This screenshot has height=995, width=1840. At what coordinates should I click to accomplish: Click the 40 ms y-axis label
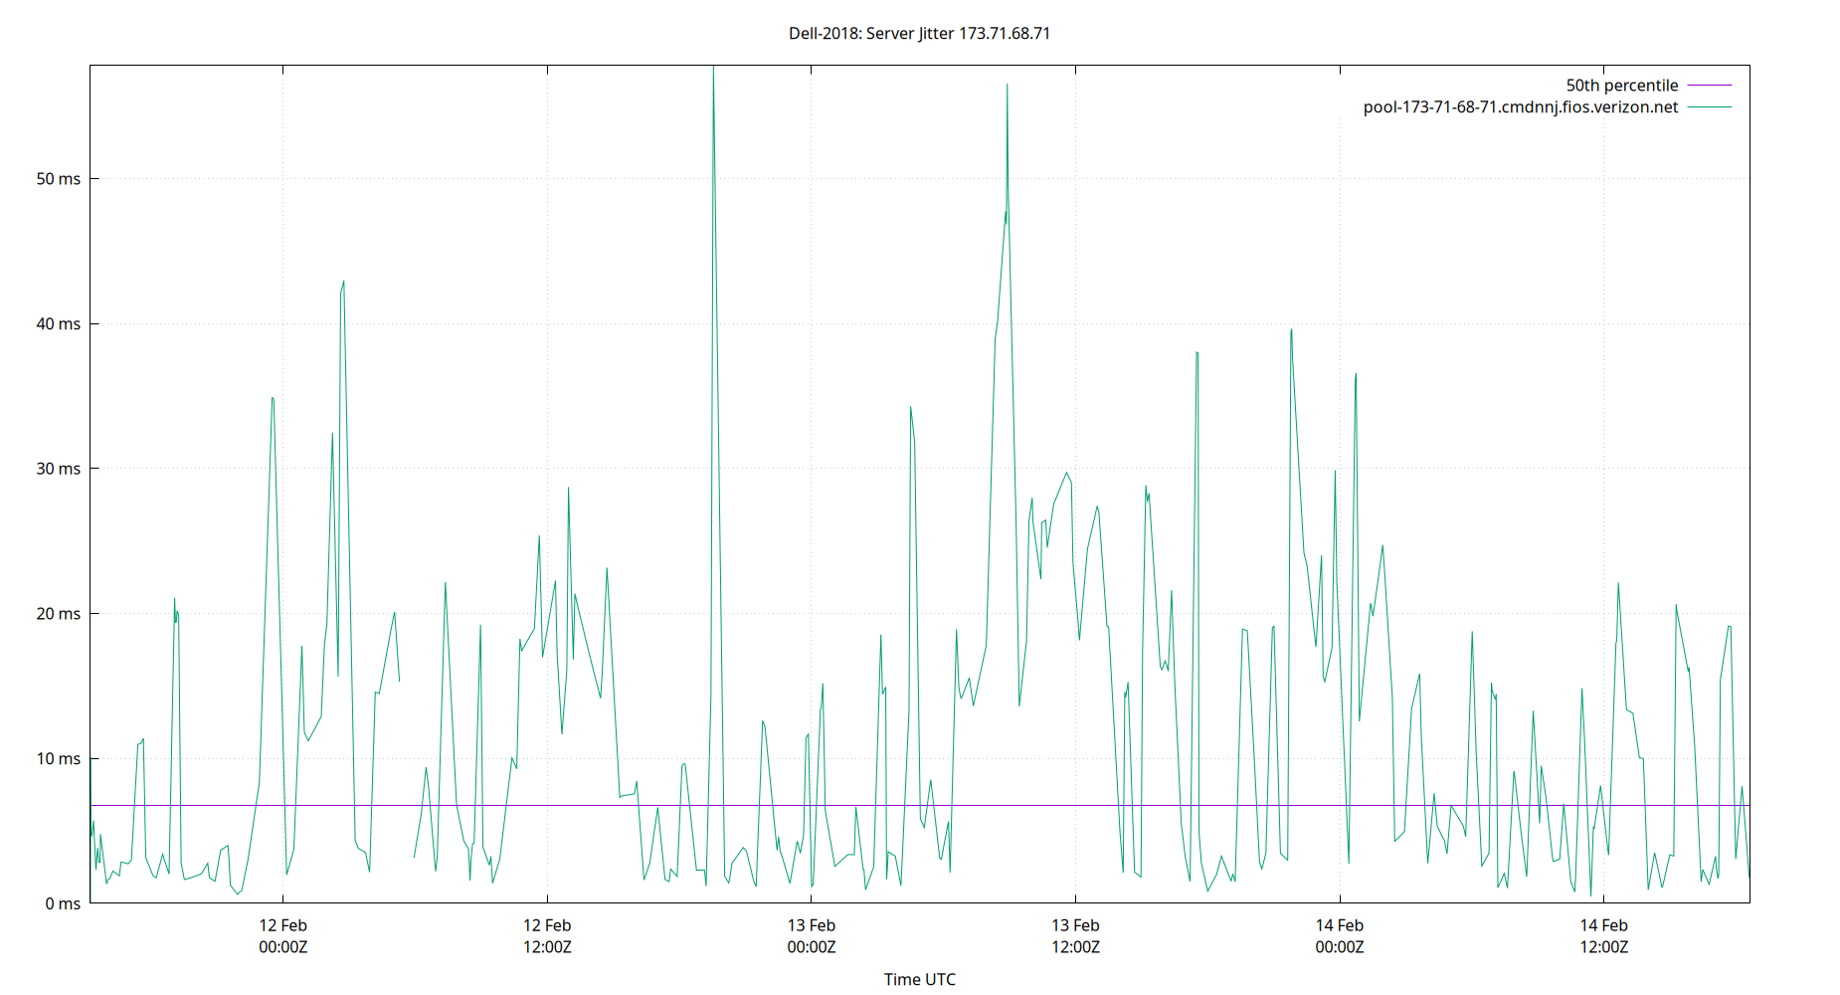pos(59,323)
